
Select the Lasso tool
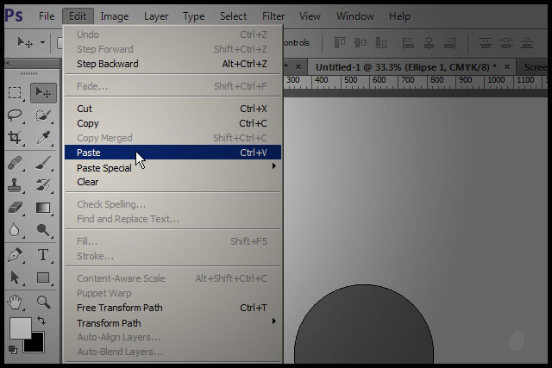tap(16, 115)
